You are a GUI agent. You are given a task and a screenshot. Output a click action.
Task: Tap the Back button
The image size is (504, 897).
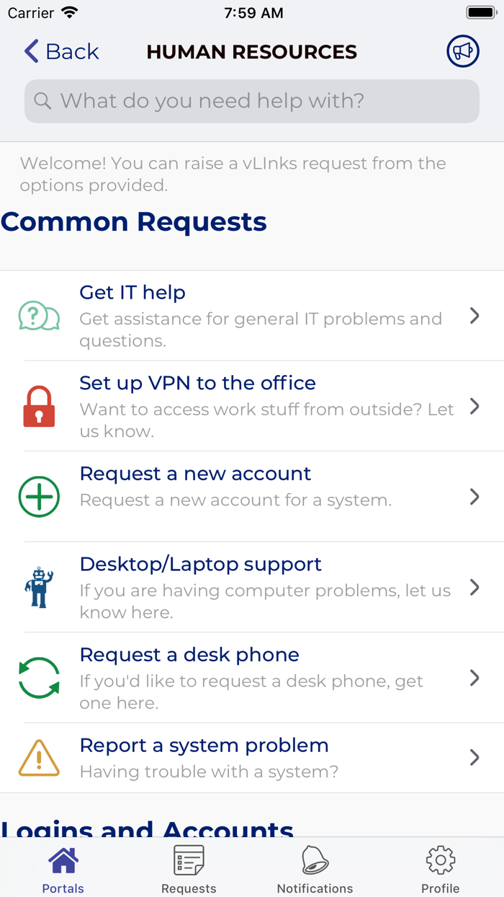pos(61,51)
